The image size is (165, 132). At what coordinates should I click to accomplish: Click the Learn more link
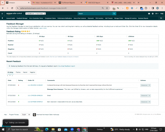(x=43, y=28)
